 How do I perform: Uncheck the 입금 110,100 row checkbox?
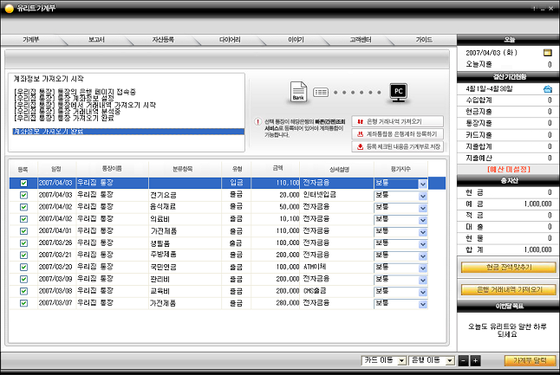point(23,183)
